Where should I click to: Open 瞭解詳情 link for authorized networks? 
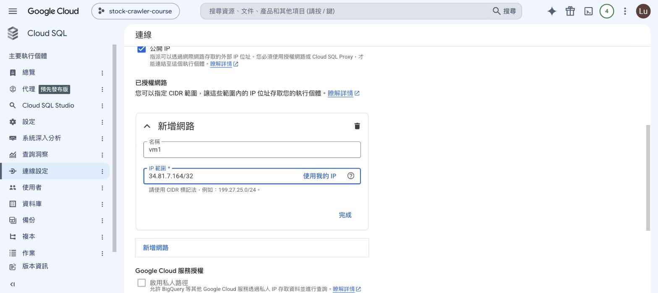click(x=344, y=93)
